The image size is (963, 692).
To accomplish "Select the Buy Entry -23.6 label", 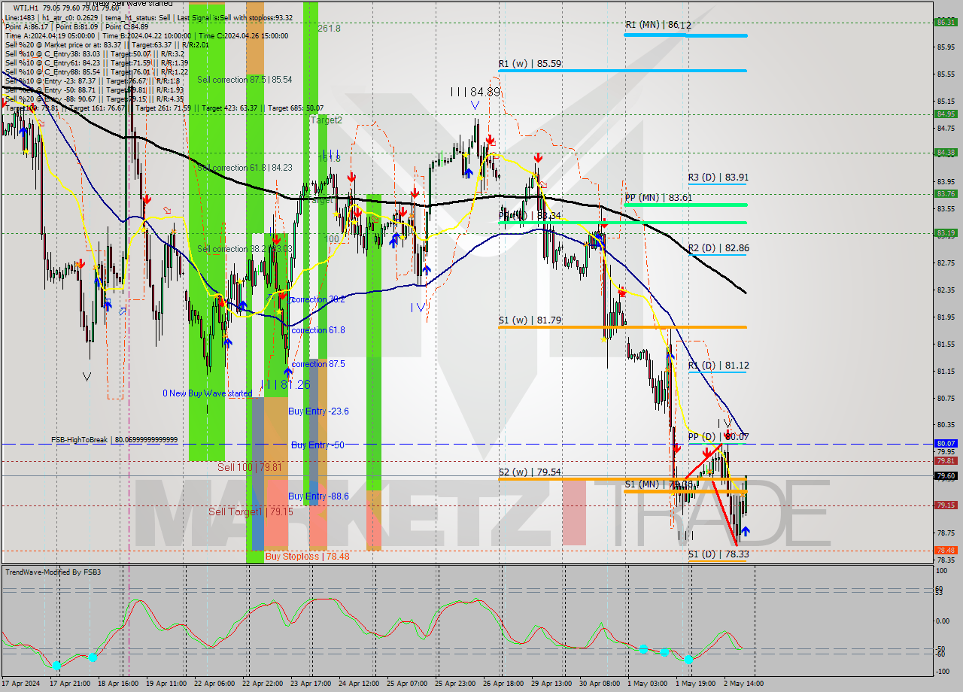I will pos(318,411).
